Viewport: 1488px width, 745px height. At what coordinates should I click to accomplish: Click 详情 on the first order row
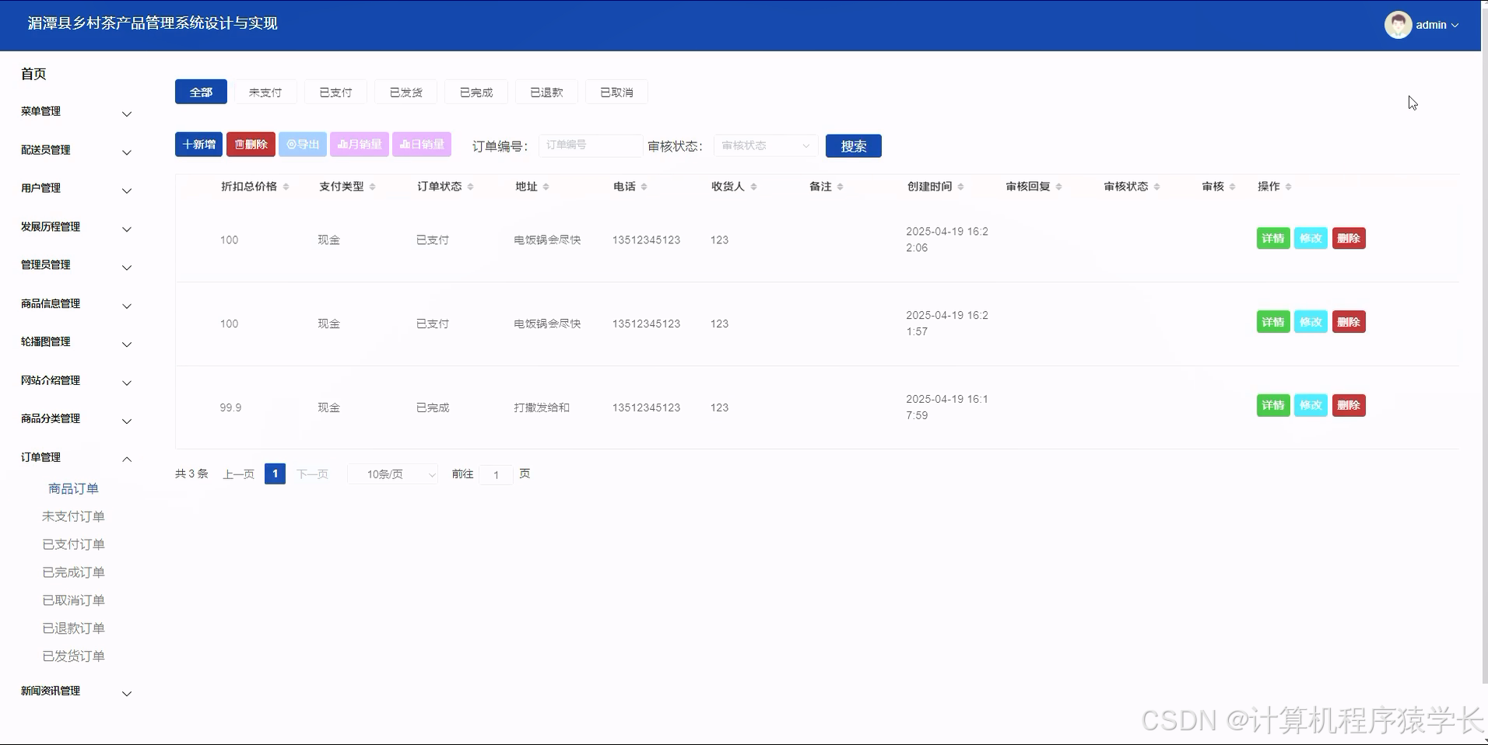click(x=1272, y=238)
